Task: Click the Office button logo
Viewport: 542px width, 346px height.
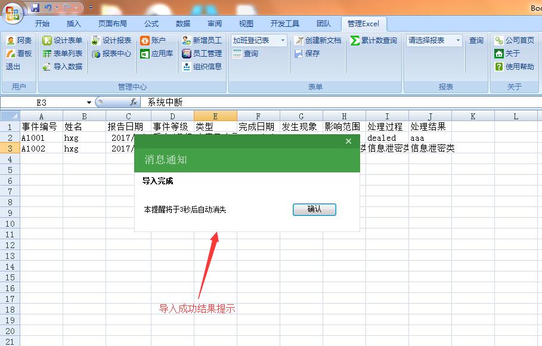Action: tap(13, 13)
